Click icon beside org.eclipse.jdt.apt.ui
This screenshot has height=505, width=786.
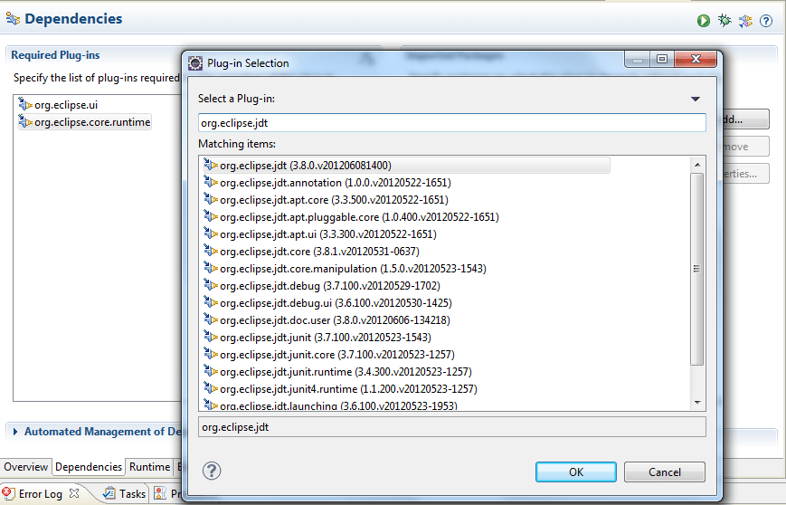[211, 233]
